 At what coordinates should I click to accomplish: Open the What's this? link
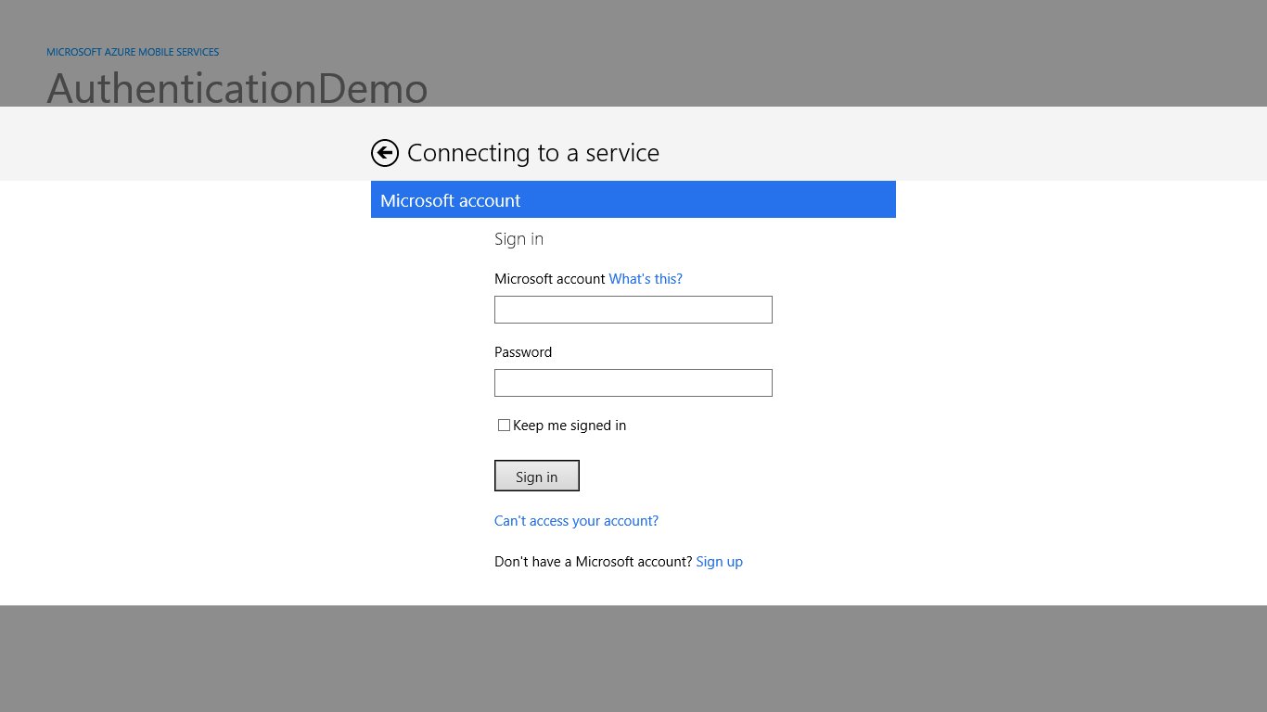646,279
